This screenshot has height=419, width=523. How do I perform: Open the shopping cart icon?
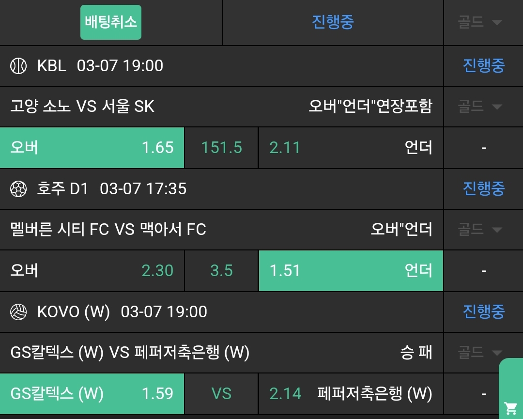[x=510, y=407]
